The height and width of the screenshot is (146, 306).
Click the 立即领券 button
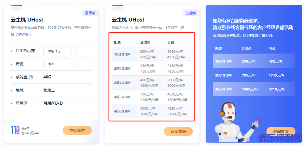click(77, 130)
